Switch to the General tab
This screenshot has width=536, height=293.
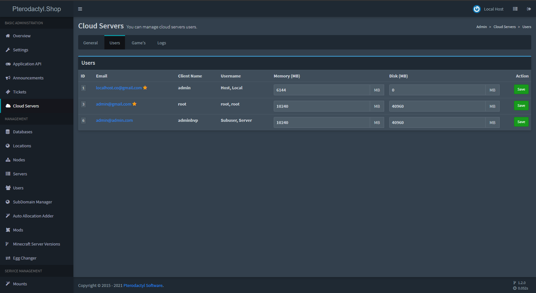[90, 43]
